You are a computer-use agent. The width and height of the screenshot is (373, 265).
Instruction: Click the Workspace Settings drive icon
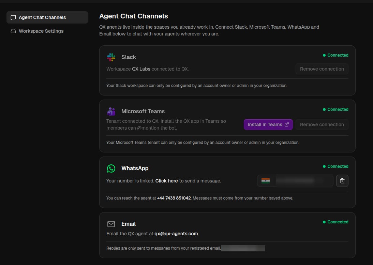pyautogui.click(x=13, y=31)
